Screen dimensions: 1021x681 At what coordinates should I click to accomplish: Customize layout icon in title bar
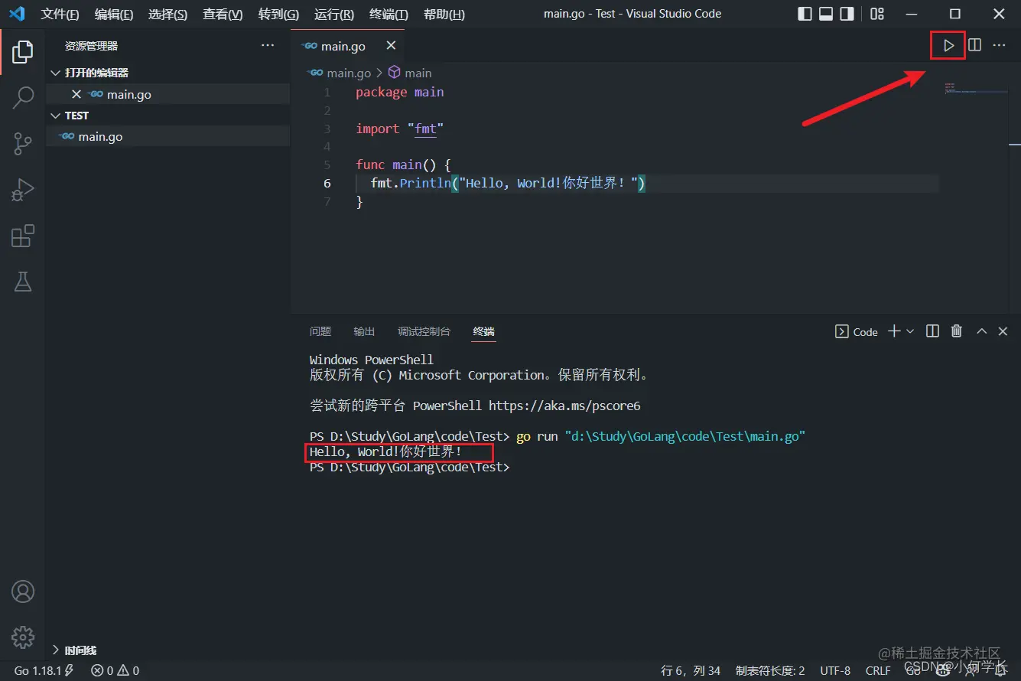pyautogui.click(x=877, y=14)
